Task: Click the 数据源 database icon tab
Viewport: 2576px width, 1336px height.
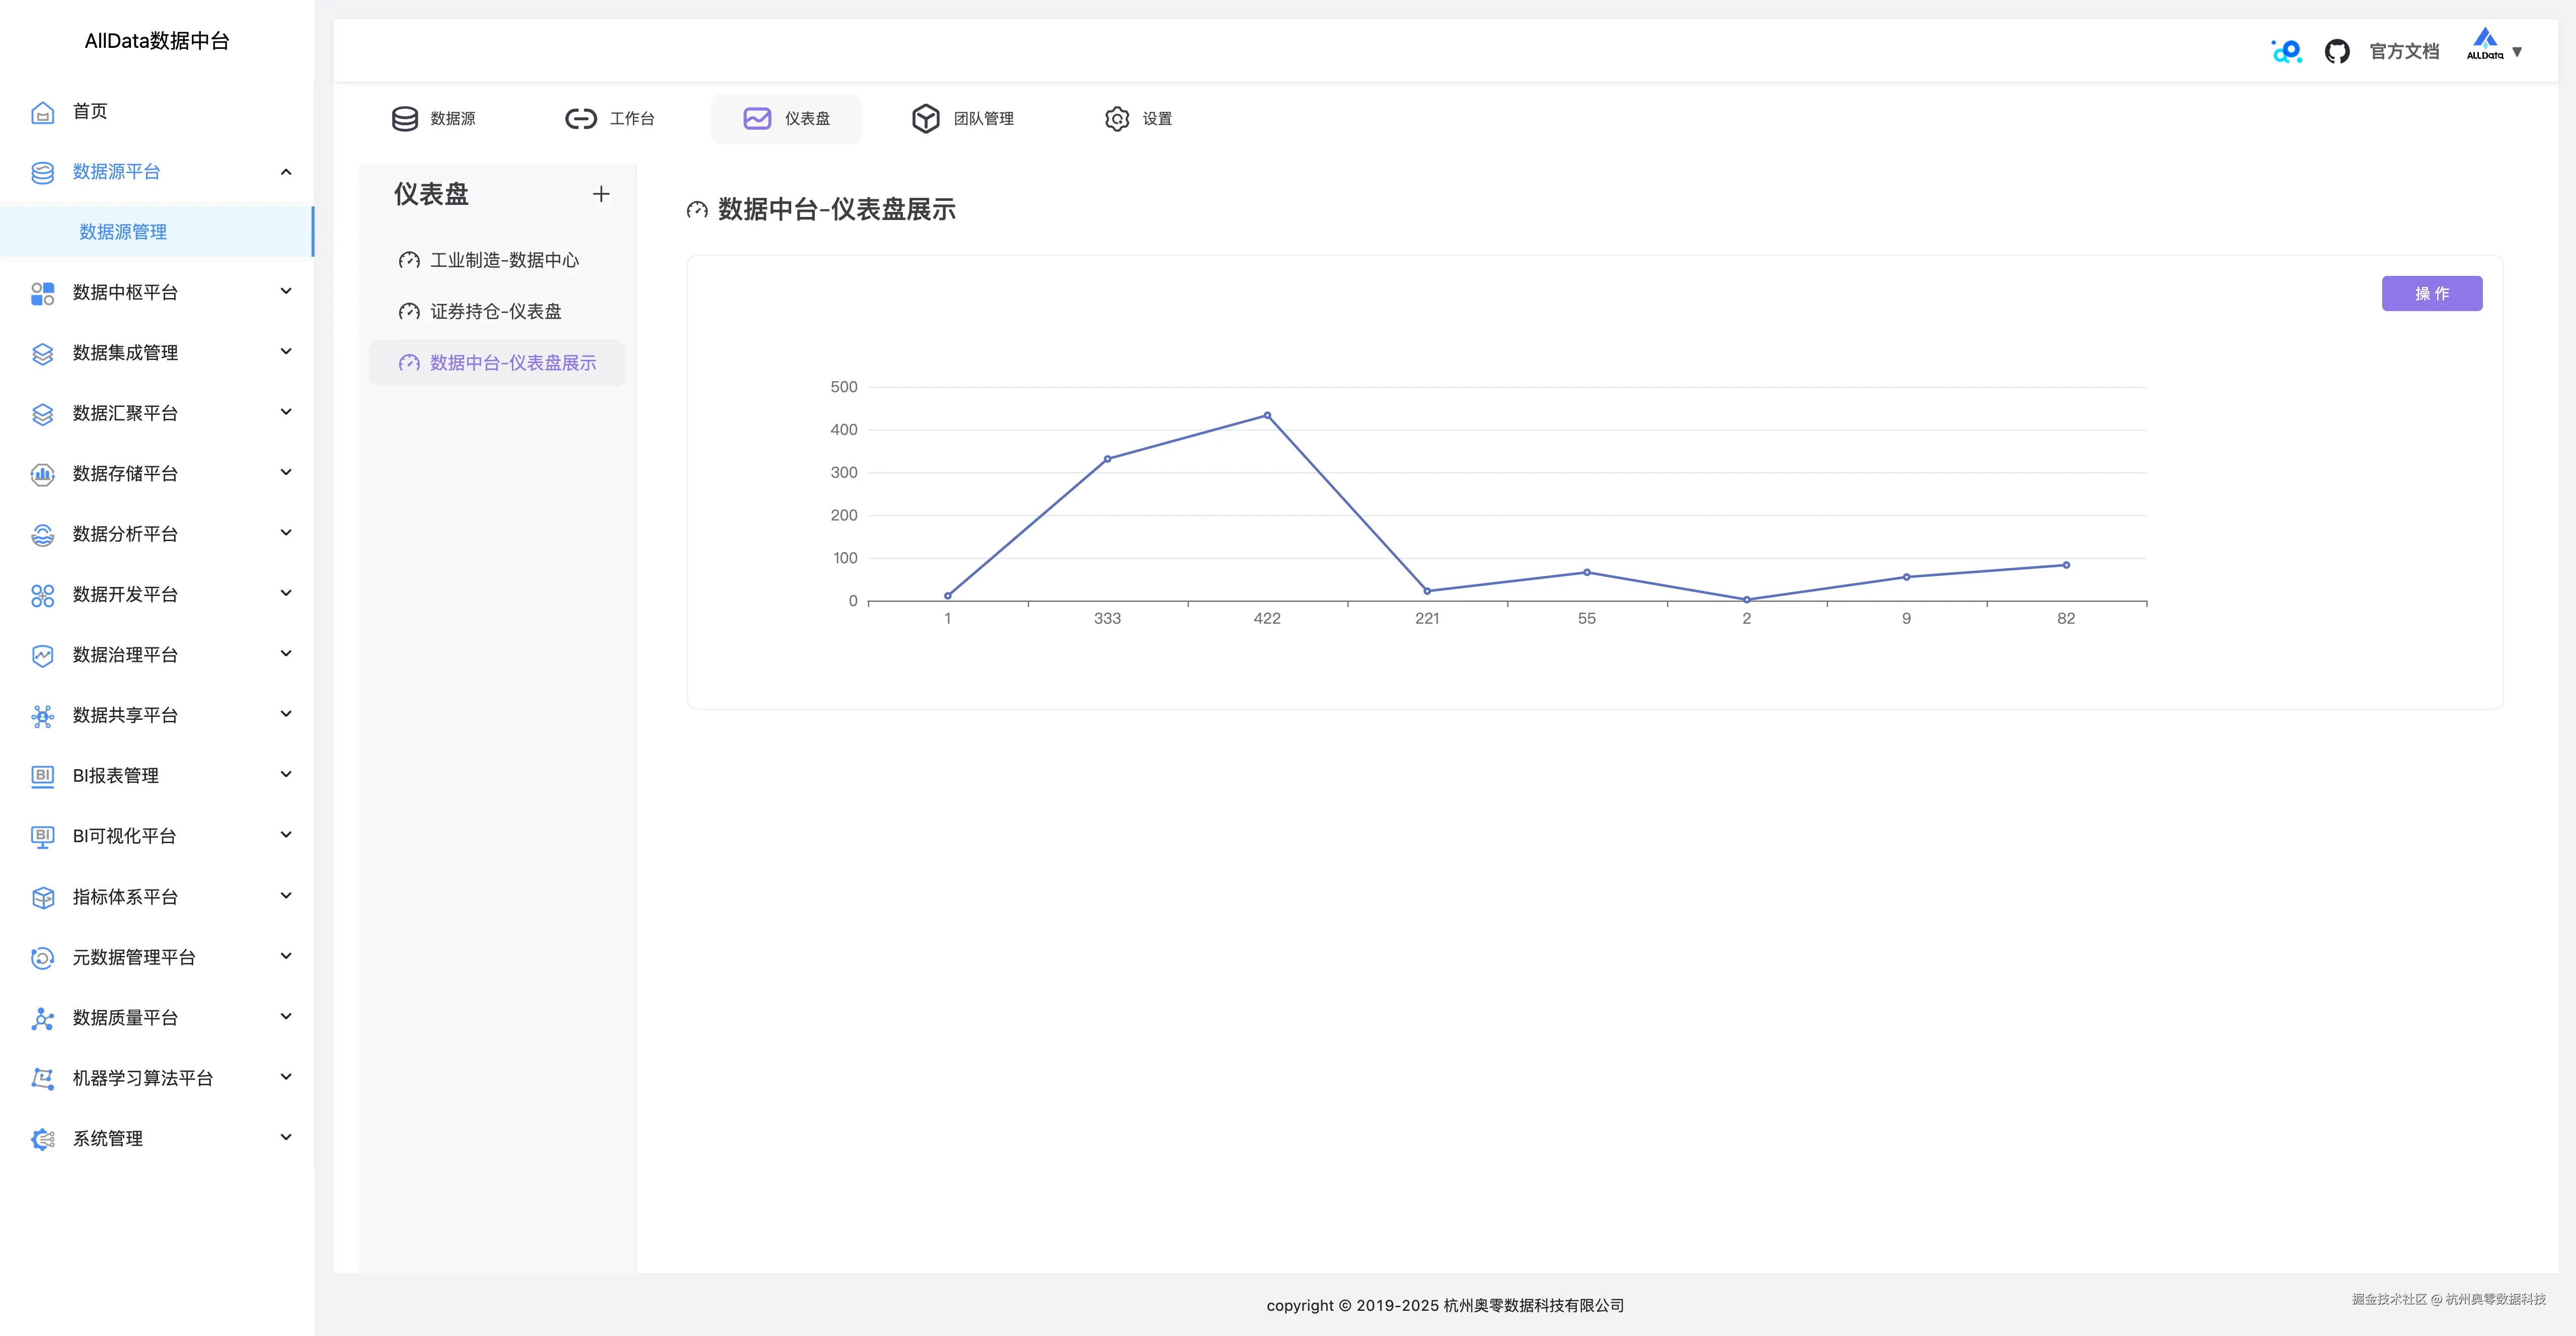Action: point(405,119)
